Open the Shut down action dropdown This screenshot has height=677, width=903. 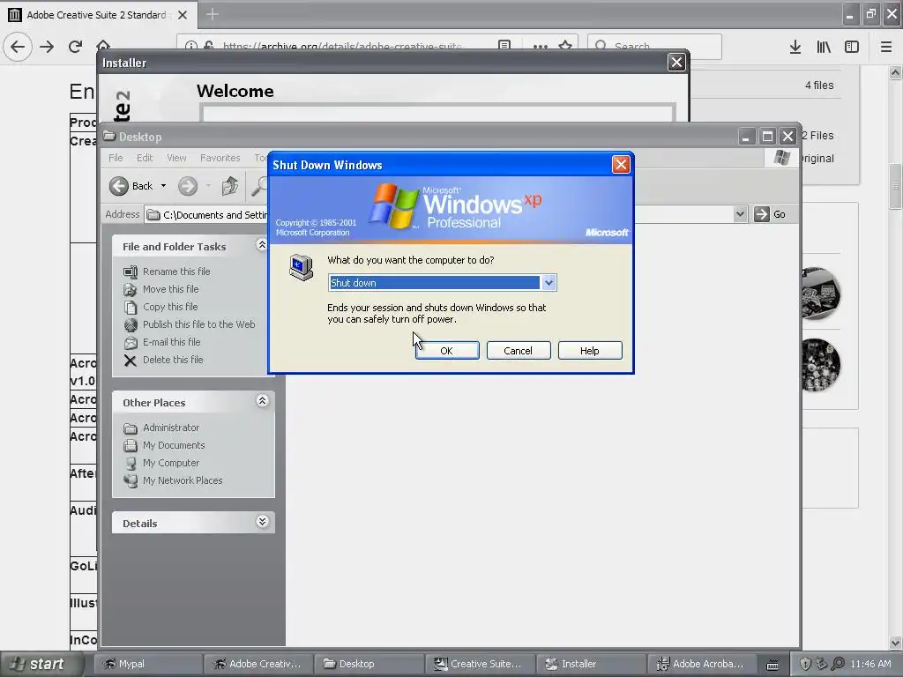point(549,283)
